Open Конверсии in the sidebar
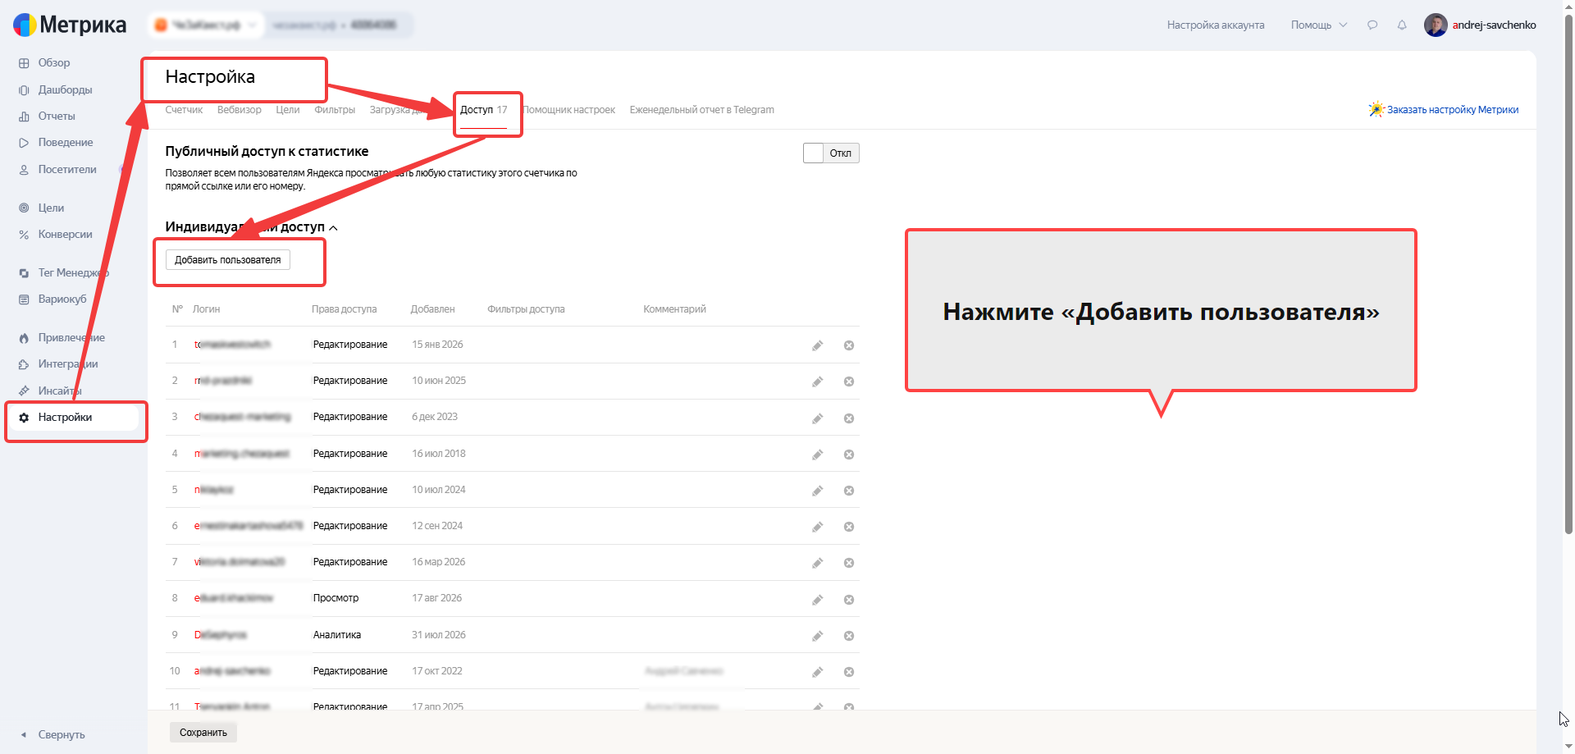 click(x=65, y=235)
